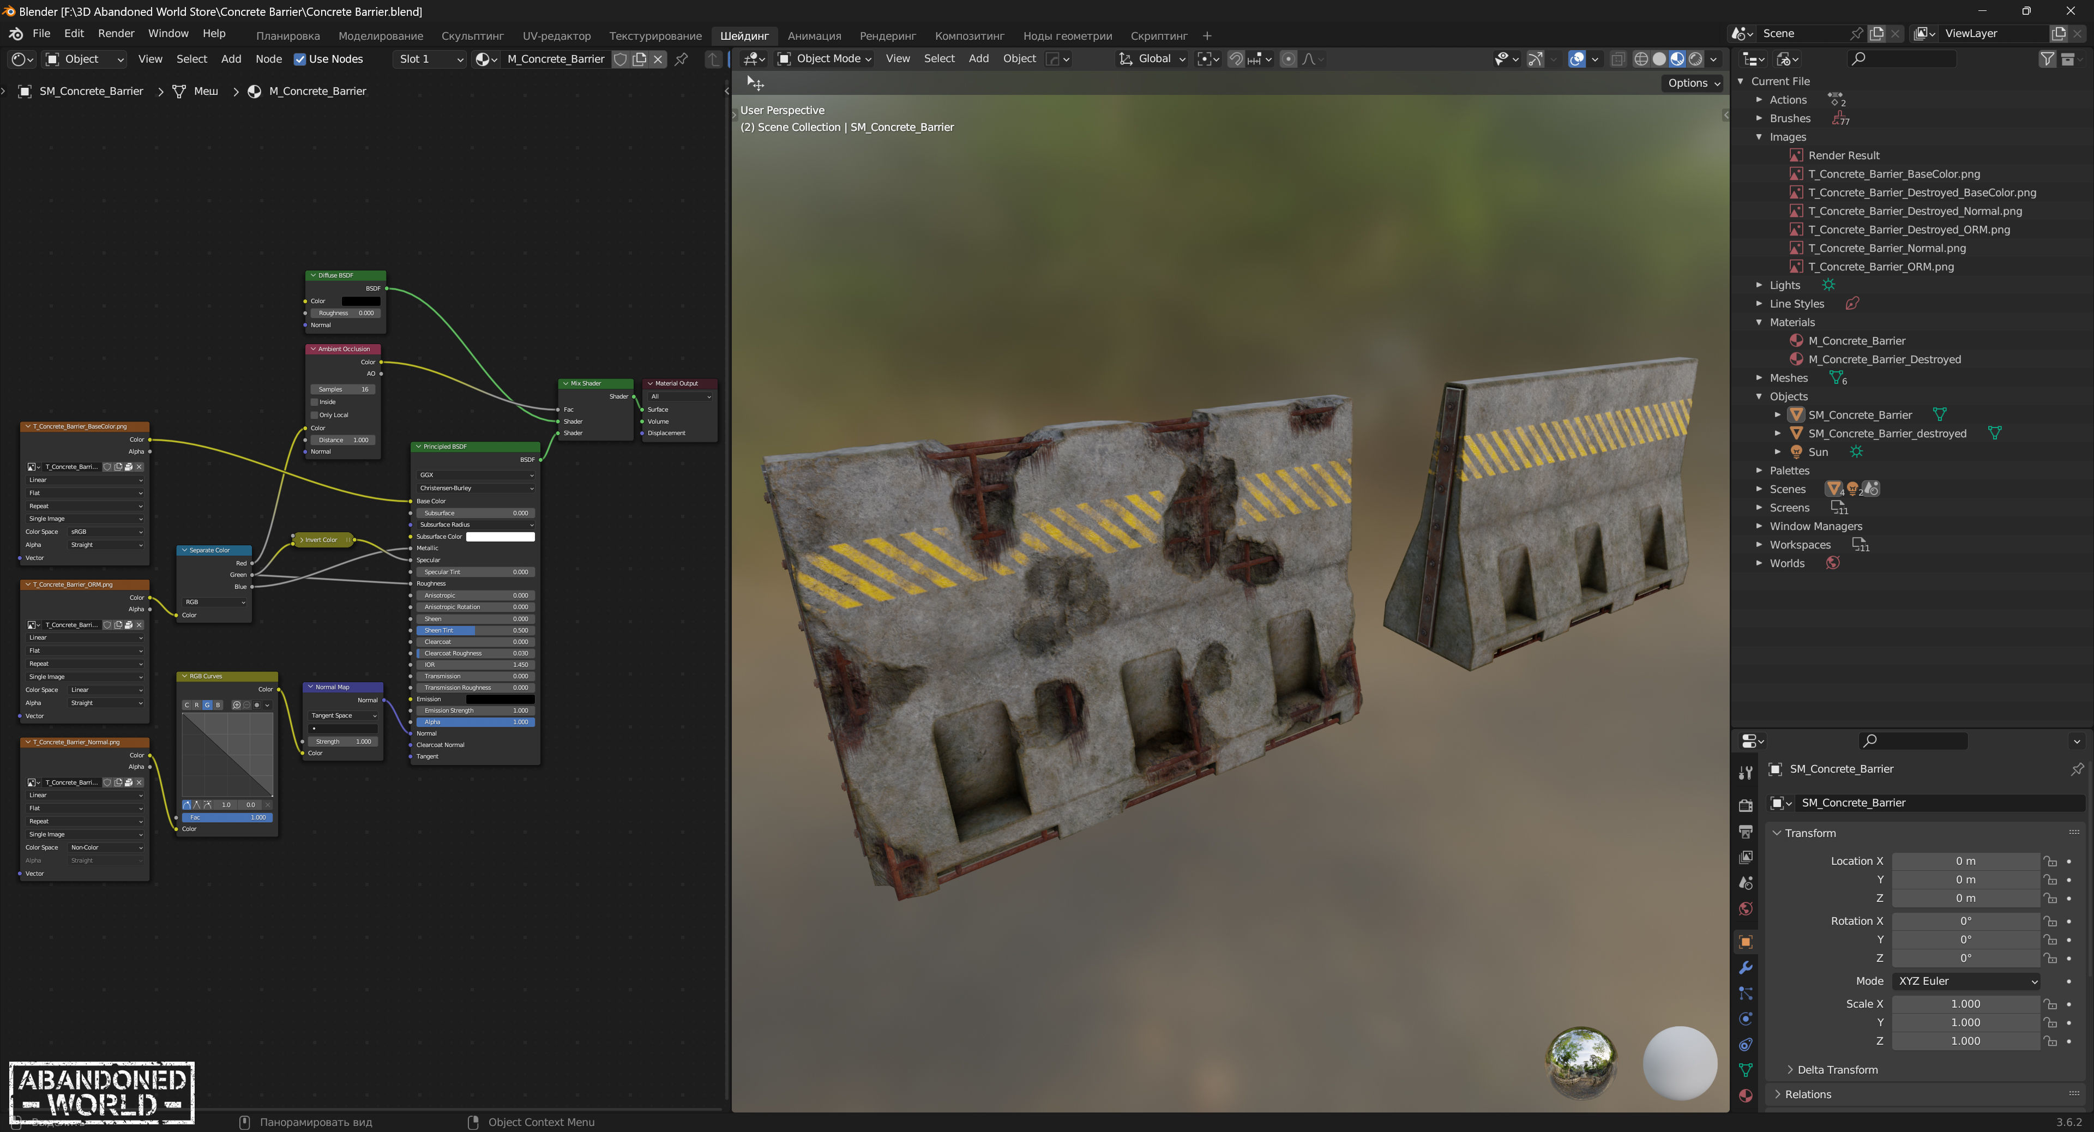
Task: Toggle viewport snapping magnet
Action: [x=1236, y=59]
